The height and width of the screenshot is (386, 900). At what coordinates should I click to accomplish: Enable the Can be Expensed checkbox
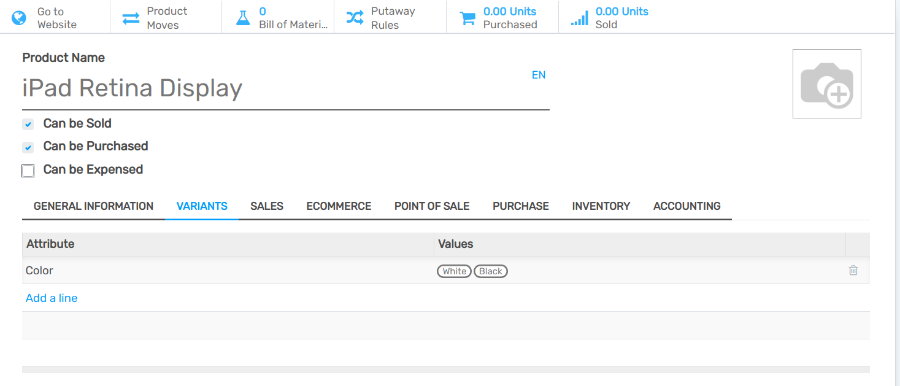(28, 171)
